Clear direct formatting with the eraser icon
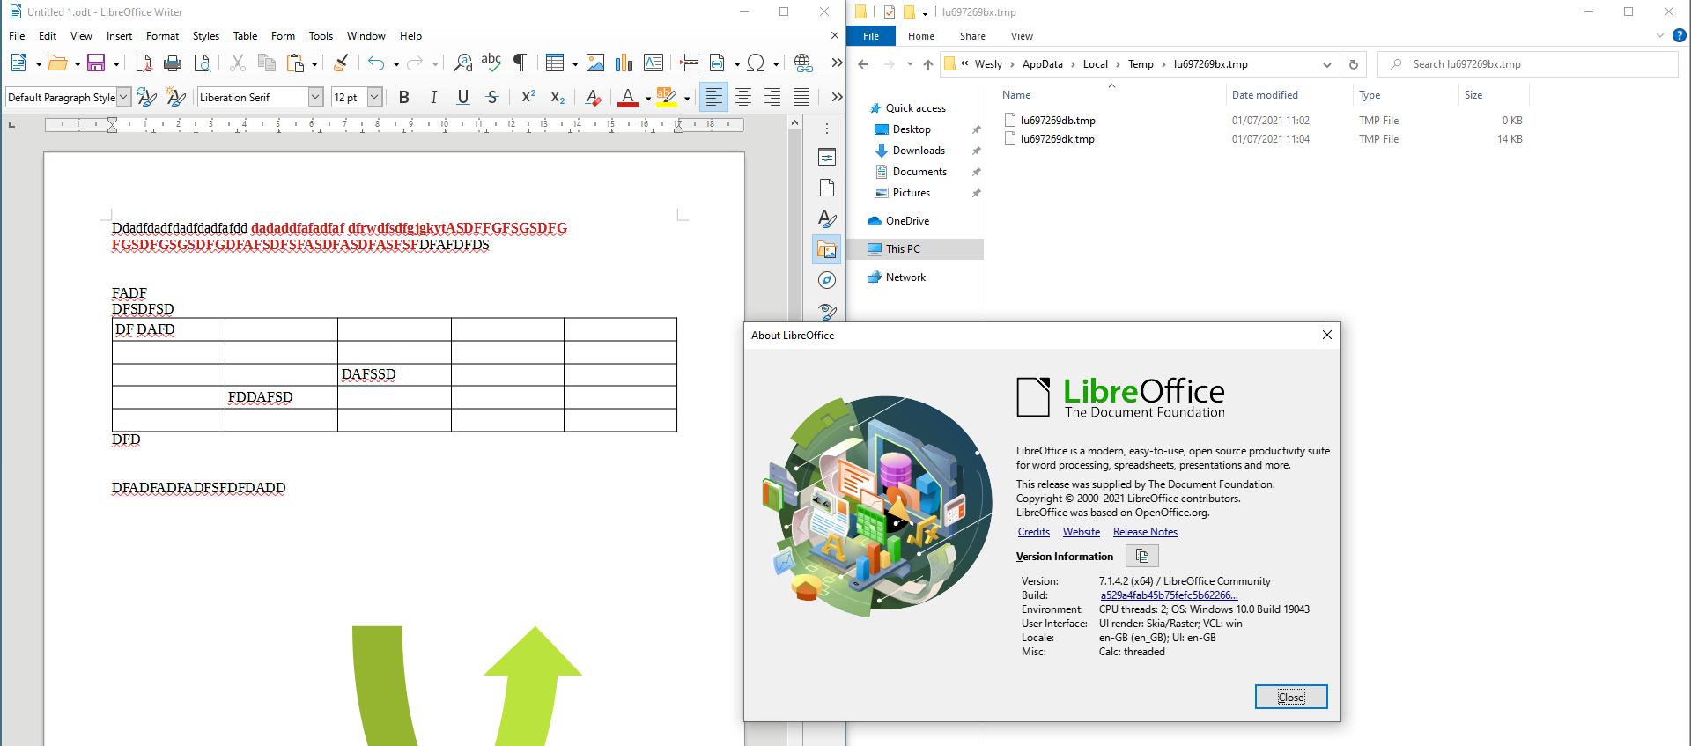The image size is (1691, 746). coord(594,97)
